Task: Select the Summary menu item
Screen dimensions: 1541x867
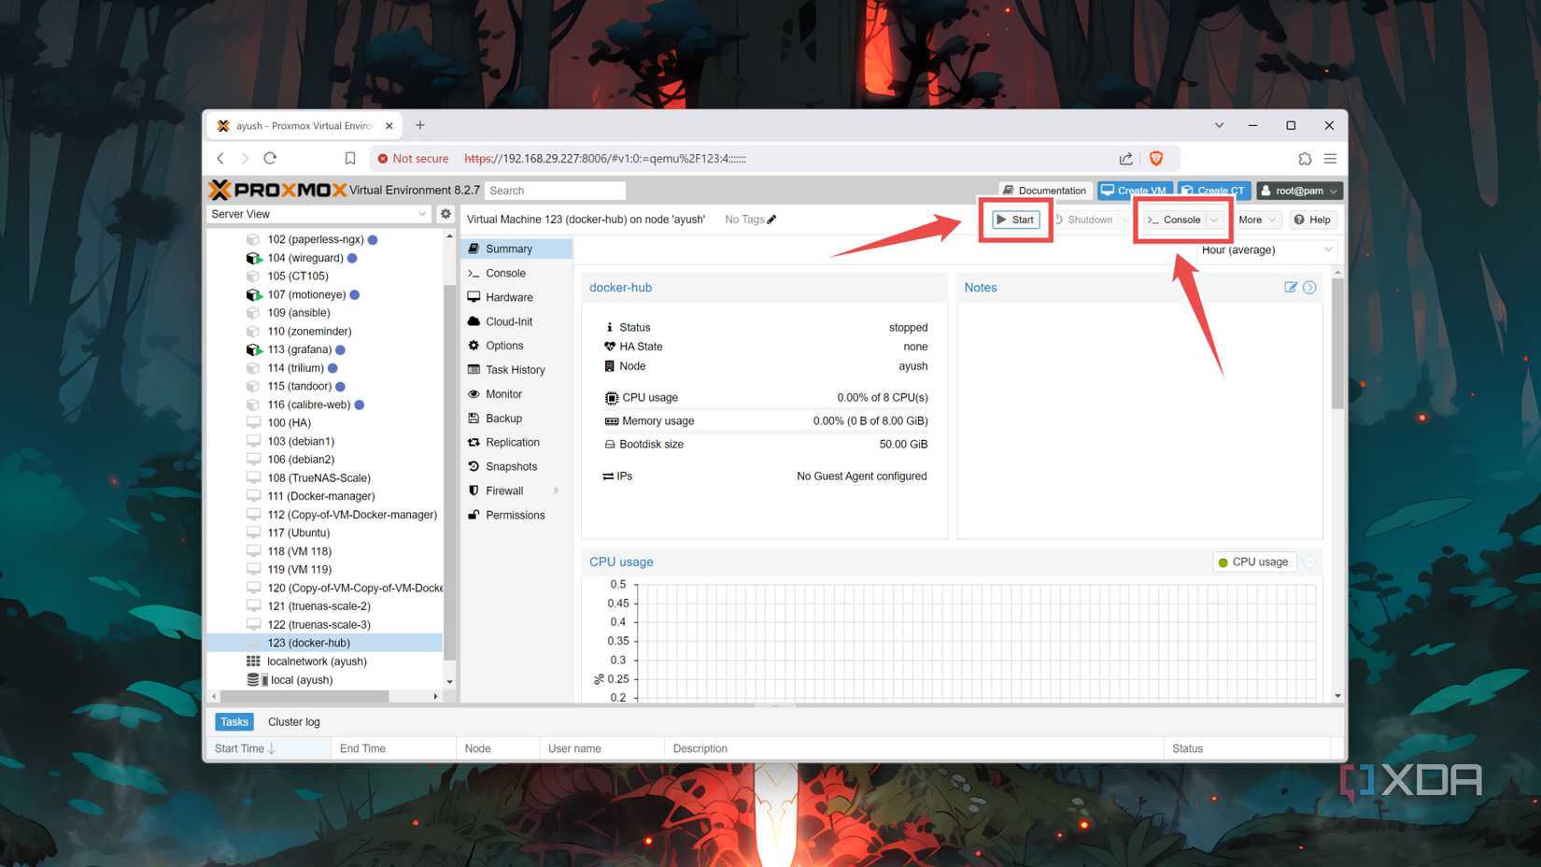Action: click(x=518, y=249)
